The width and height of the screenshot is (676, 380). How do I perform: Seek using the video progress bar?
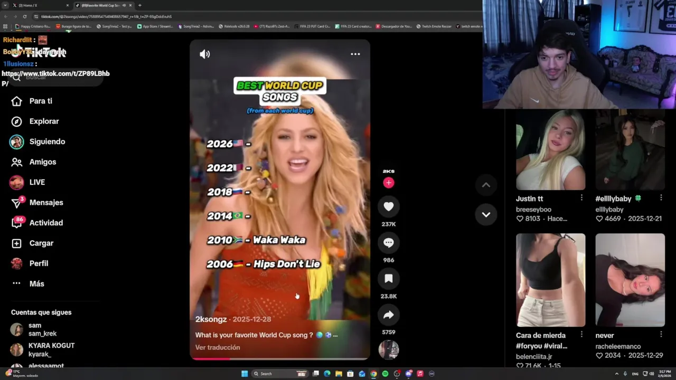coord(280,359)
